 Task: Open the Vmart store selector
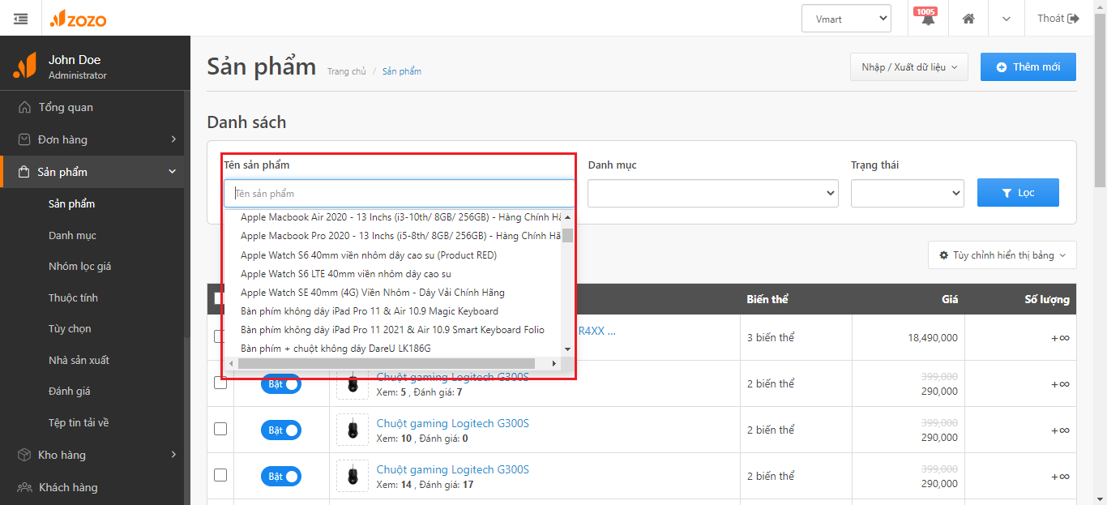tap(846, 19)
